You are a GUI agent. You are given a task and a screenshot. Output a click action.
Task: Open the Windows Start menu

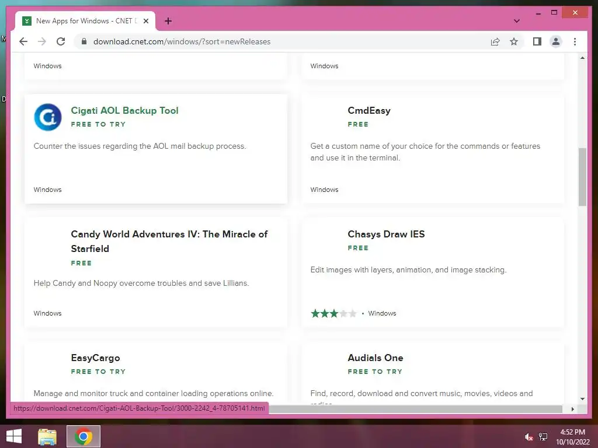click(x=14, y=436)
